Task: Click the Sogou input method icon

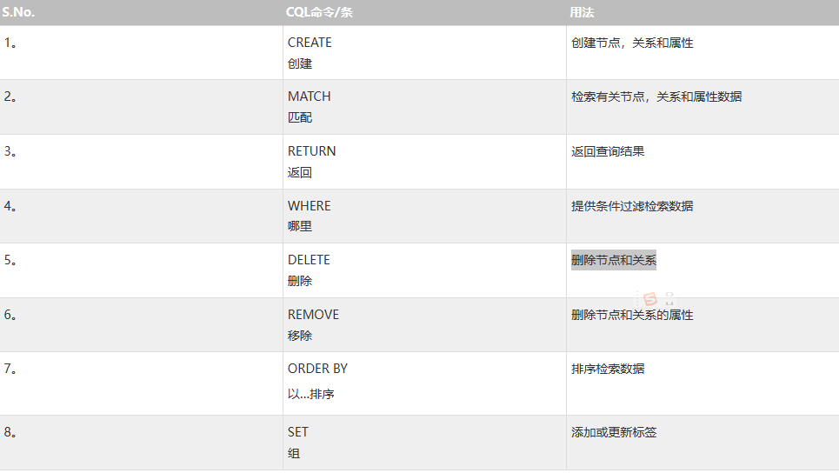Action: click(649, 299)
